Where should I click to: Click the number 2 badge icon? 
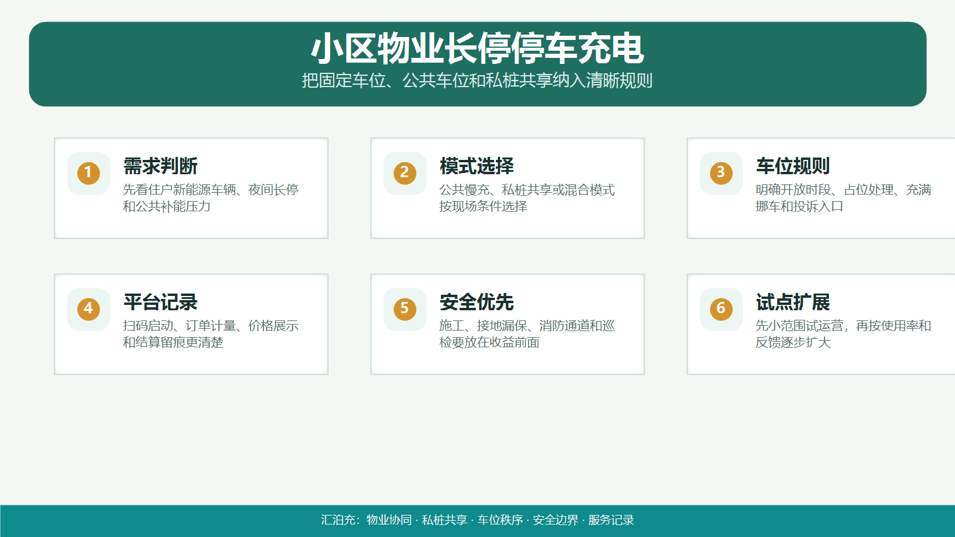click(405, 173)
